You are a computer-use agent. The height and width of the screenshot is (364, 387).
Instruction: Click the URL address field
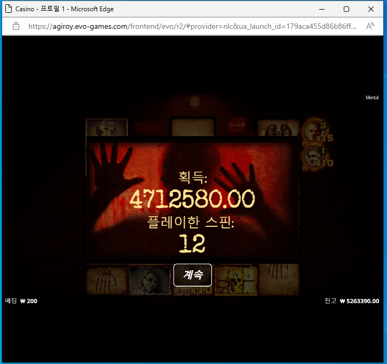[x=192, y=26]
